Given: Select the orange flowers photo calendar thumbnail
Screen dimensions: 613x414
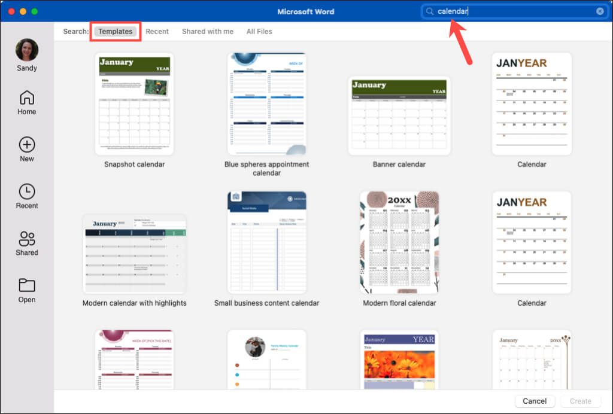Looking at the screenshot, I should [399, 360].
